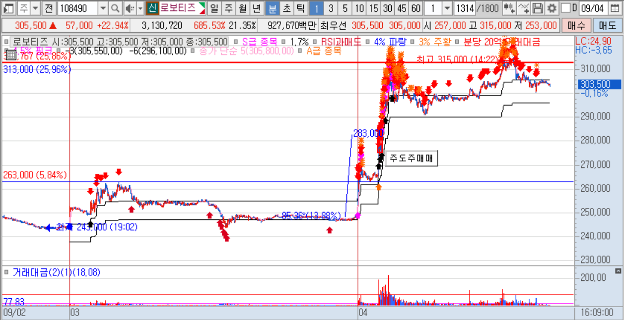
Task: Select the 60-minute interval button
Action: point(416,8)
